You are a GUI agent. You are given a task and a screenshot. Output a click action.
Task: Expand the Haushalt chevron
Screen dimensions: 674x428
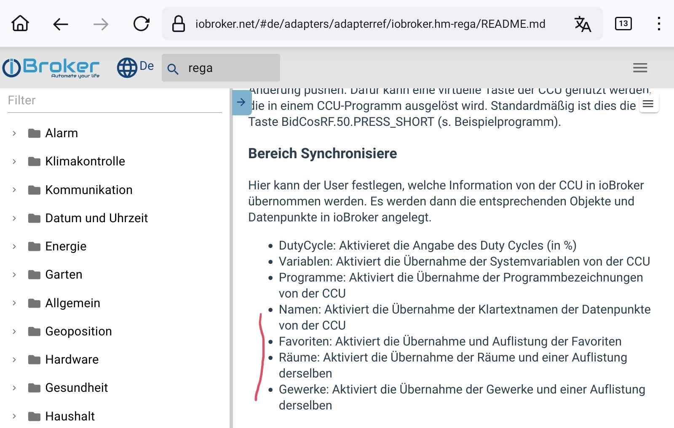click(x=14, y=416)
